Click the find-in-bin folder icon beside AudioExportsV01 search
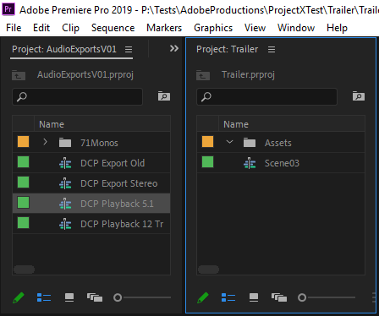The width and height of the screenshot is (379, 316). pos(164,96)
